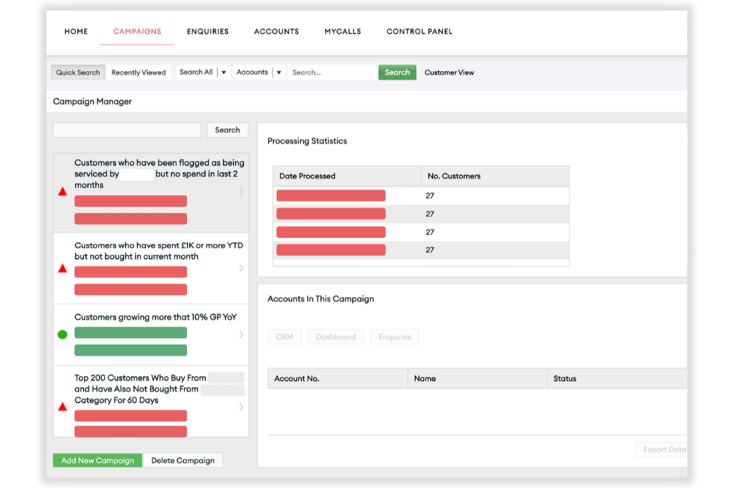Click red triangle beside £1K YTD campaign
Screen dimensions: 732x488
(x=62, y=268)
